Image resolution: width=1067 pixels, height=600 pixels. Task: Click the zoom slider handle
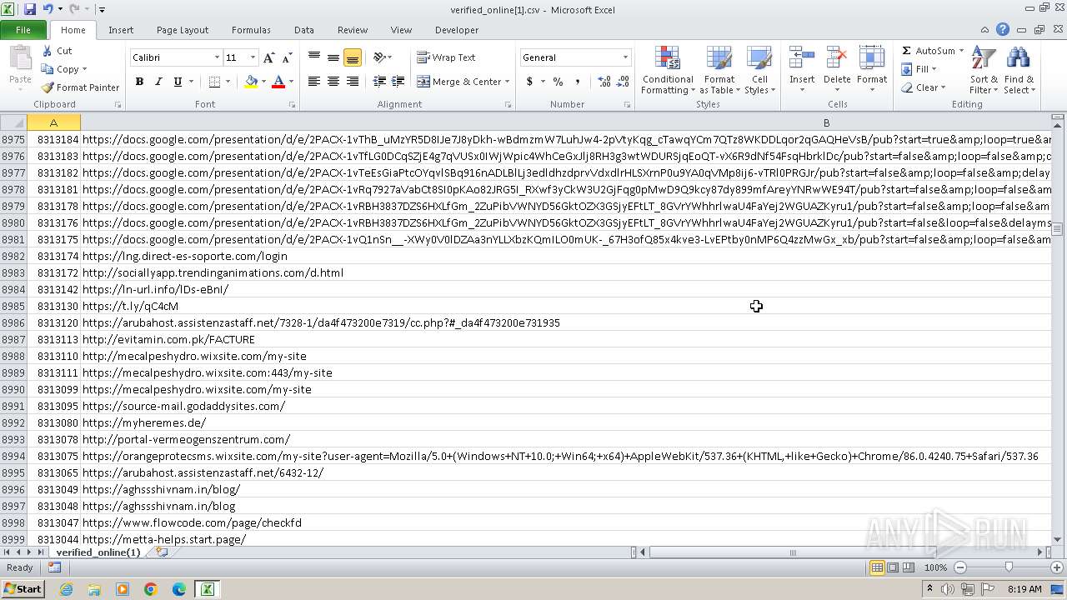tap(1009, 567)
